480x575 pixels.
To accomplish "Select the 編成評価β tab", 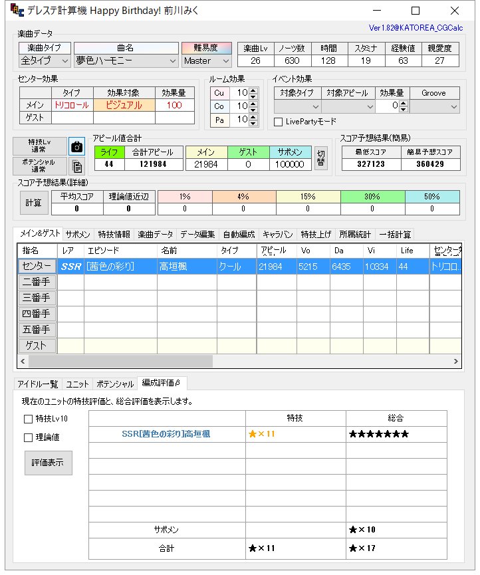I will click(x=161, y=383).
